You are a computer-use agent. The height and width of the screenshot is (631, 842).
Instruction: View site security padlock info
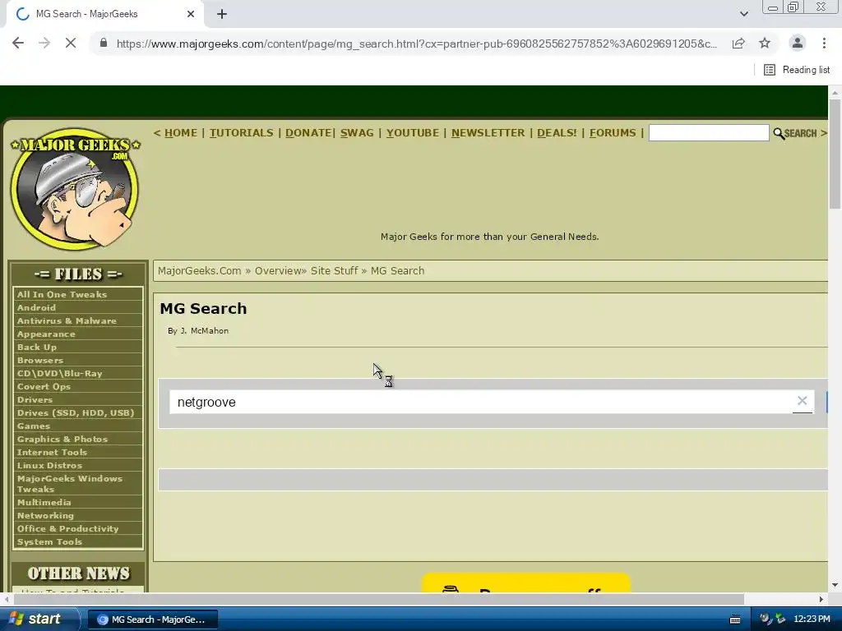[x=104, y=44]
